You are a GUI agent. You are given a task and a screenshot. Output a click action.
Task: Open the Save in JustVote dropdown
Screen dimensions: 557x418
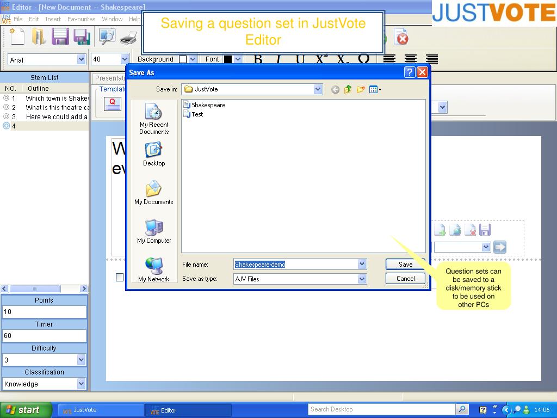318,89
